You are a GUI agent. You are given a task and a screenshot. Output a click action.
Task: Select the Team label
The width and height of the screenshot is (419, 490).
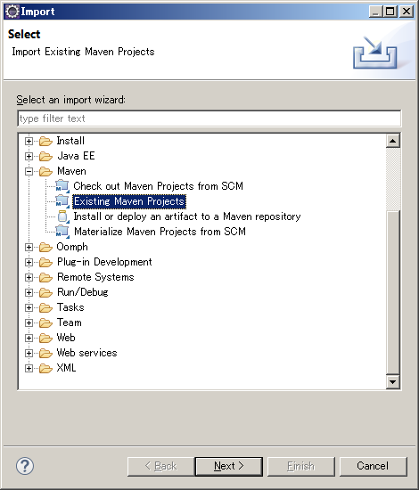[x=70, y=323]
